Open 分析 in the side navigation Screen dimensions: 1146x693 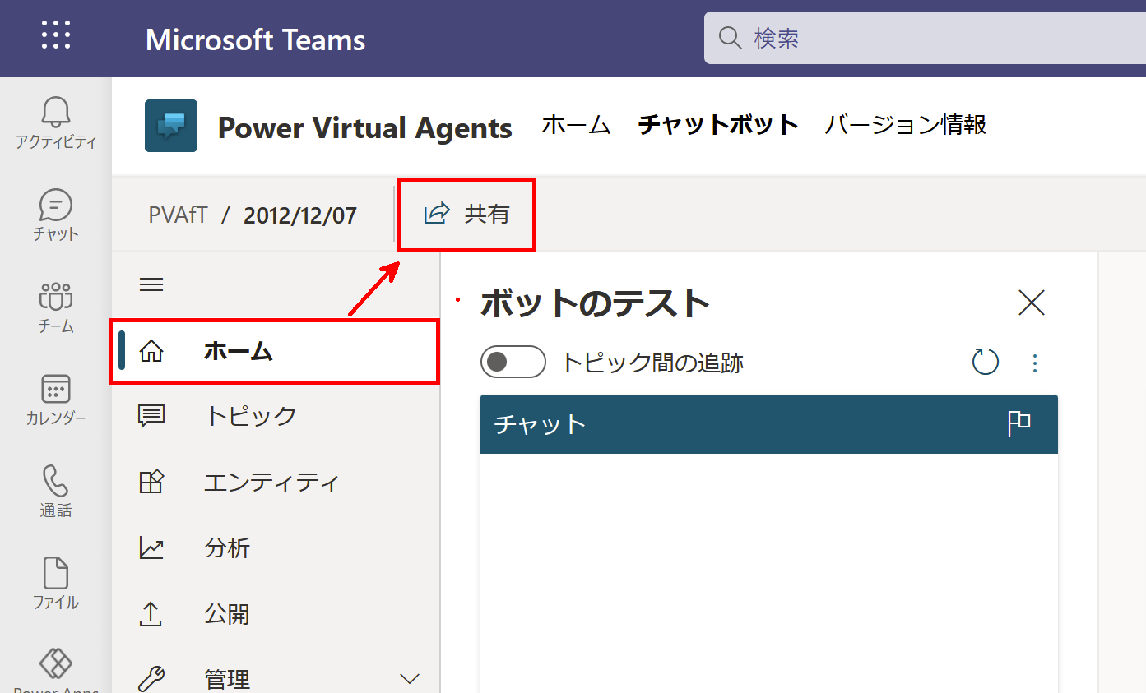pos(274,548)
